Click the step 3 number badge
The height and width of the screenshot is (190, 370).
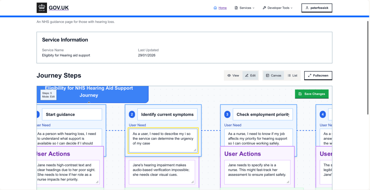click(x=227, y=114)
